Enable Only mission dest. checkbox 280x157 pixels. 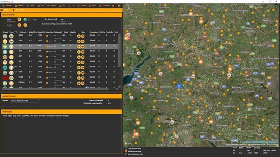tap(126, 148)
